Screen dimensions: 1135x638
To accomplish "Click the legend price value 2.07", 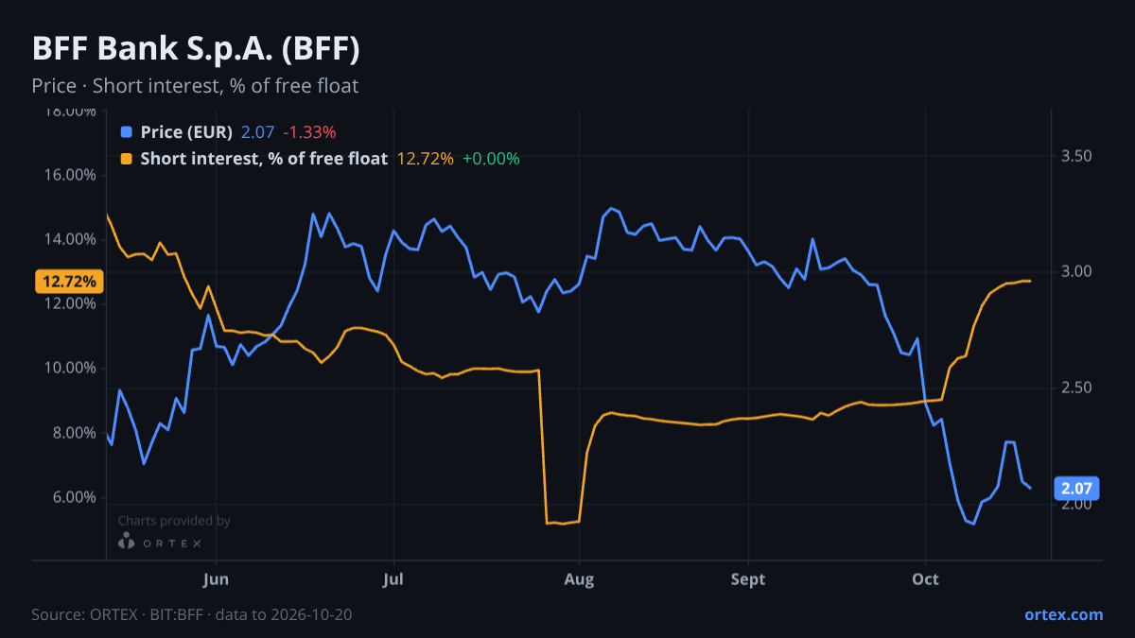I will click(257, 131).
